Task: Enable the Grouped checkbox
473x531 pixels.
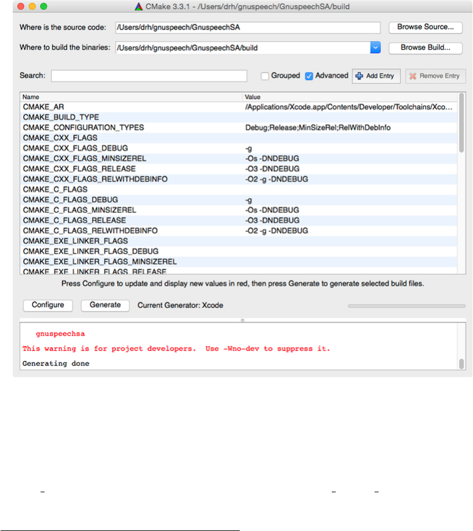Action: click(265, 76)
